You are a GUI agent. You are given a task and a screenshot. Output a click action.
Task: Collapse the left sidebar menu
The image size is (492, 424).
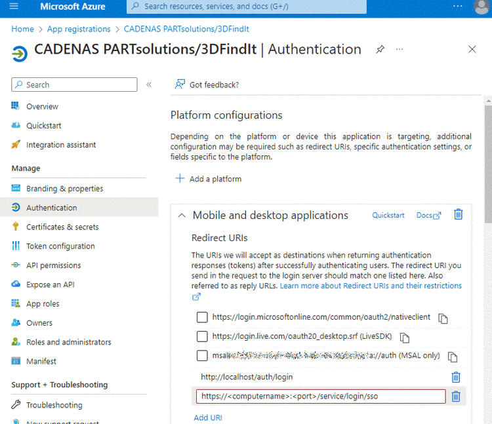tap(149, 85)
